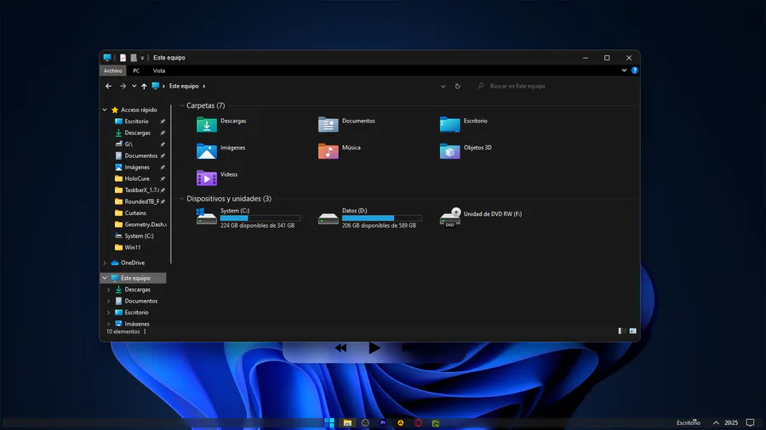This screenshot has height=430, width=766.
Task: Select Geometry.Dash folder in the sidebar
Action: (x=145, y=224)
